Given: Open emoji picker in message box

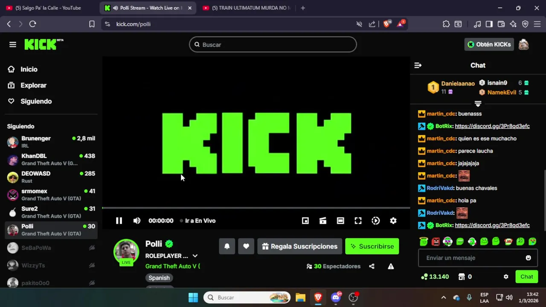Looking at the screenshot, I should tap(529, 258).
